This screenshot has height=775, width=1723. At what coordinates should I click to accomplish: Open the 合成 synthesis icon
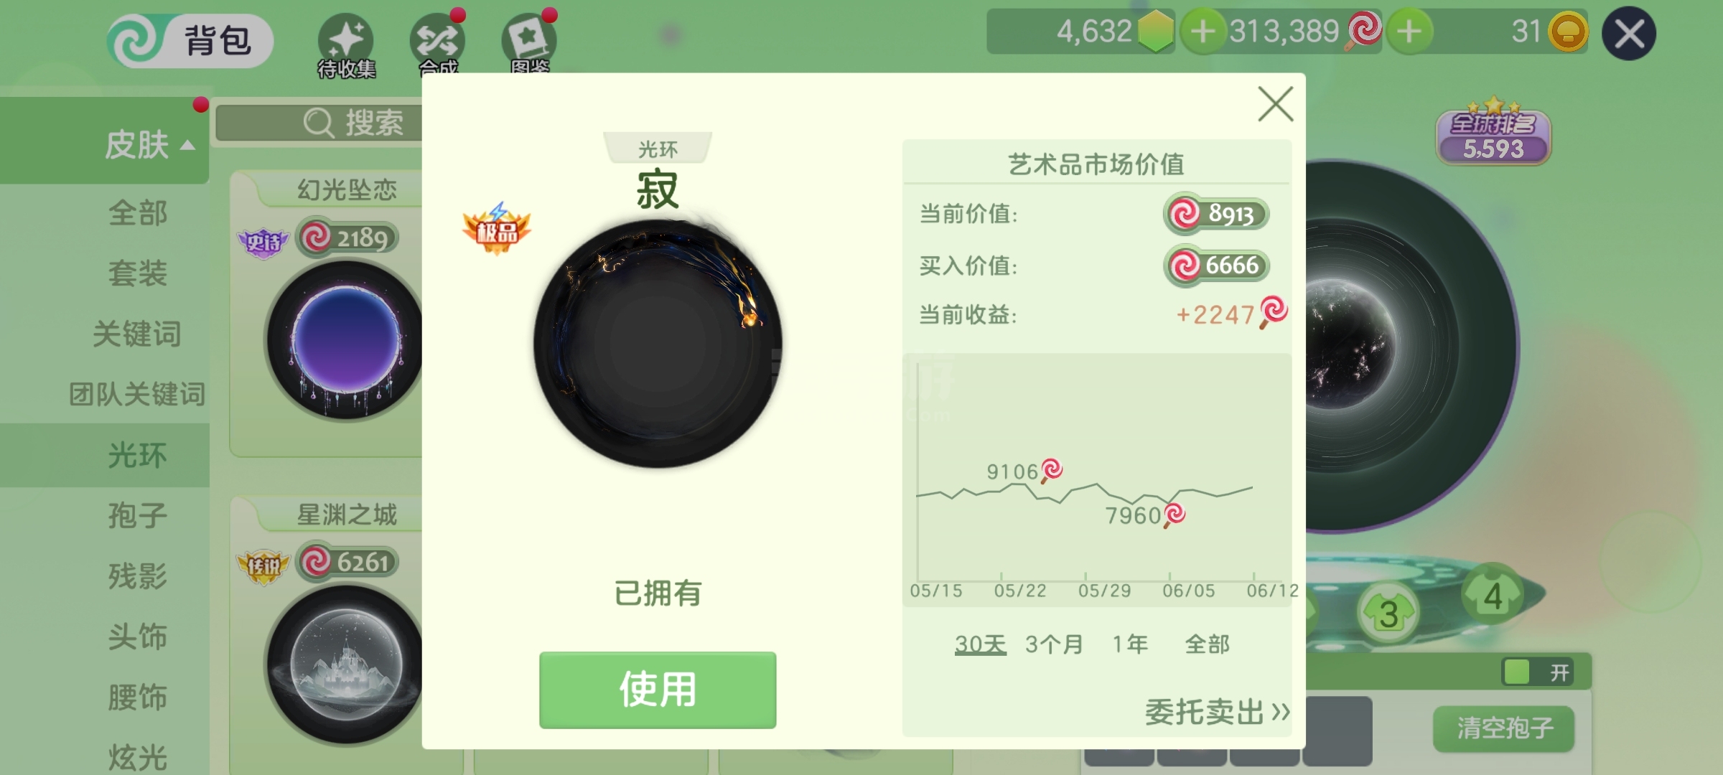(438, 43)
